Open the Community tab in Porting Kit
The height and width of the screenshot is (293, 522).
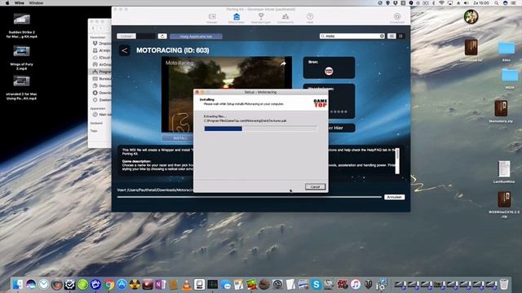pyautogui.click(x=285, y=18)
